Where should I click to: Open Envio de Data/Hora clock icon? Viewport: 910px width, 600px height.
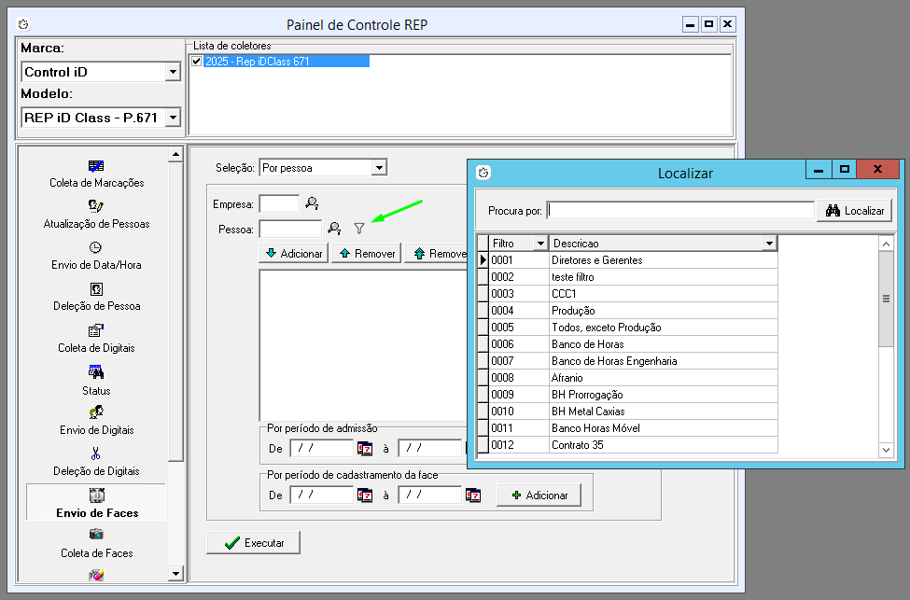pyautogui.click(x=96, y=247)
